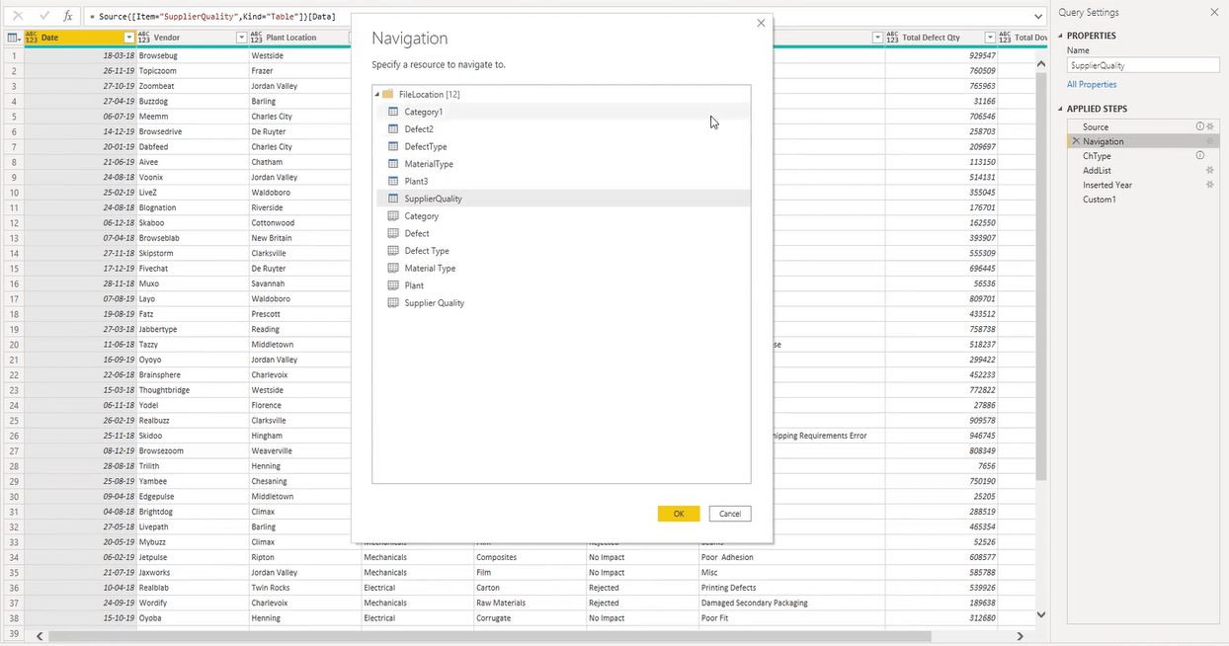Click the Source step info icon
The height and width of the screenshot is (646, 1229).
coord(1200,126)
